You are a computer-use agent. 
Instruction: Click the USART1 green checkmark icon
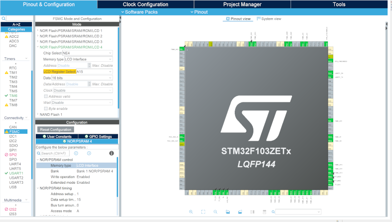tap(6, 173)
